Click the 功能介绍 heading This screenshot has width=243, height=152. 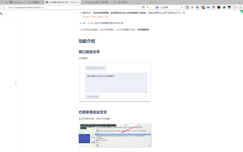(87, 41)
